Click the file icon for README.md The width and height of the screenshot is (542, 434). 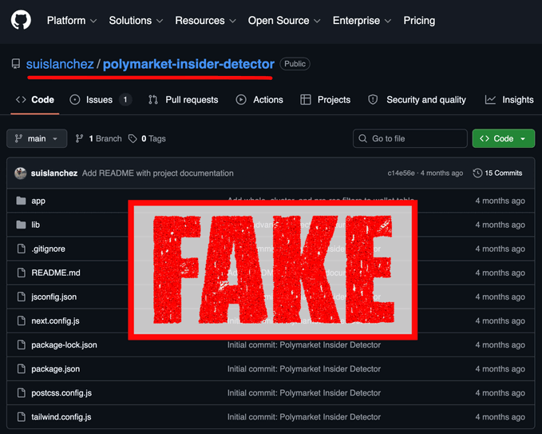(x=22, y=273)
